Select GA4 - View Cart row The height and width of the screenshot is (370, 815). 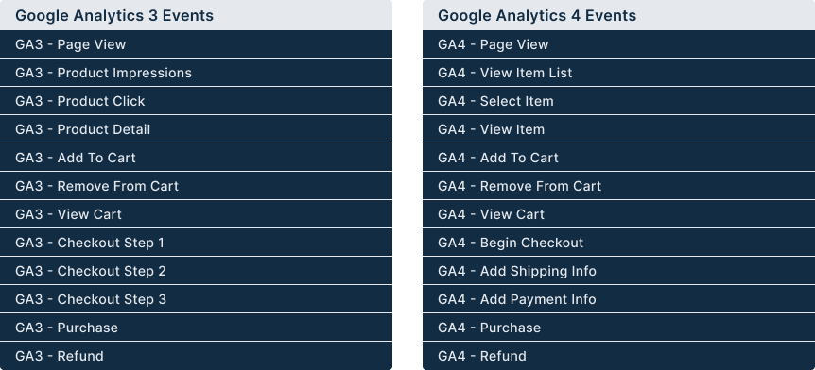pos(618,214)
